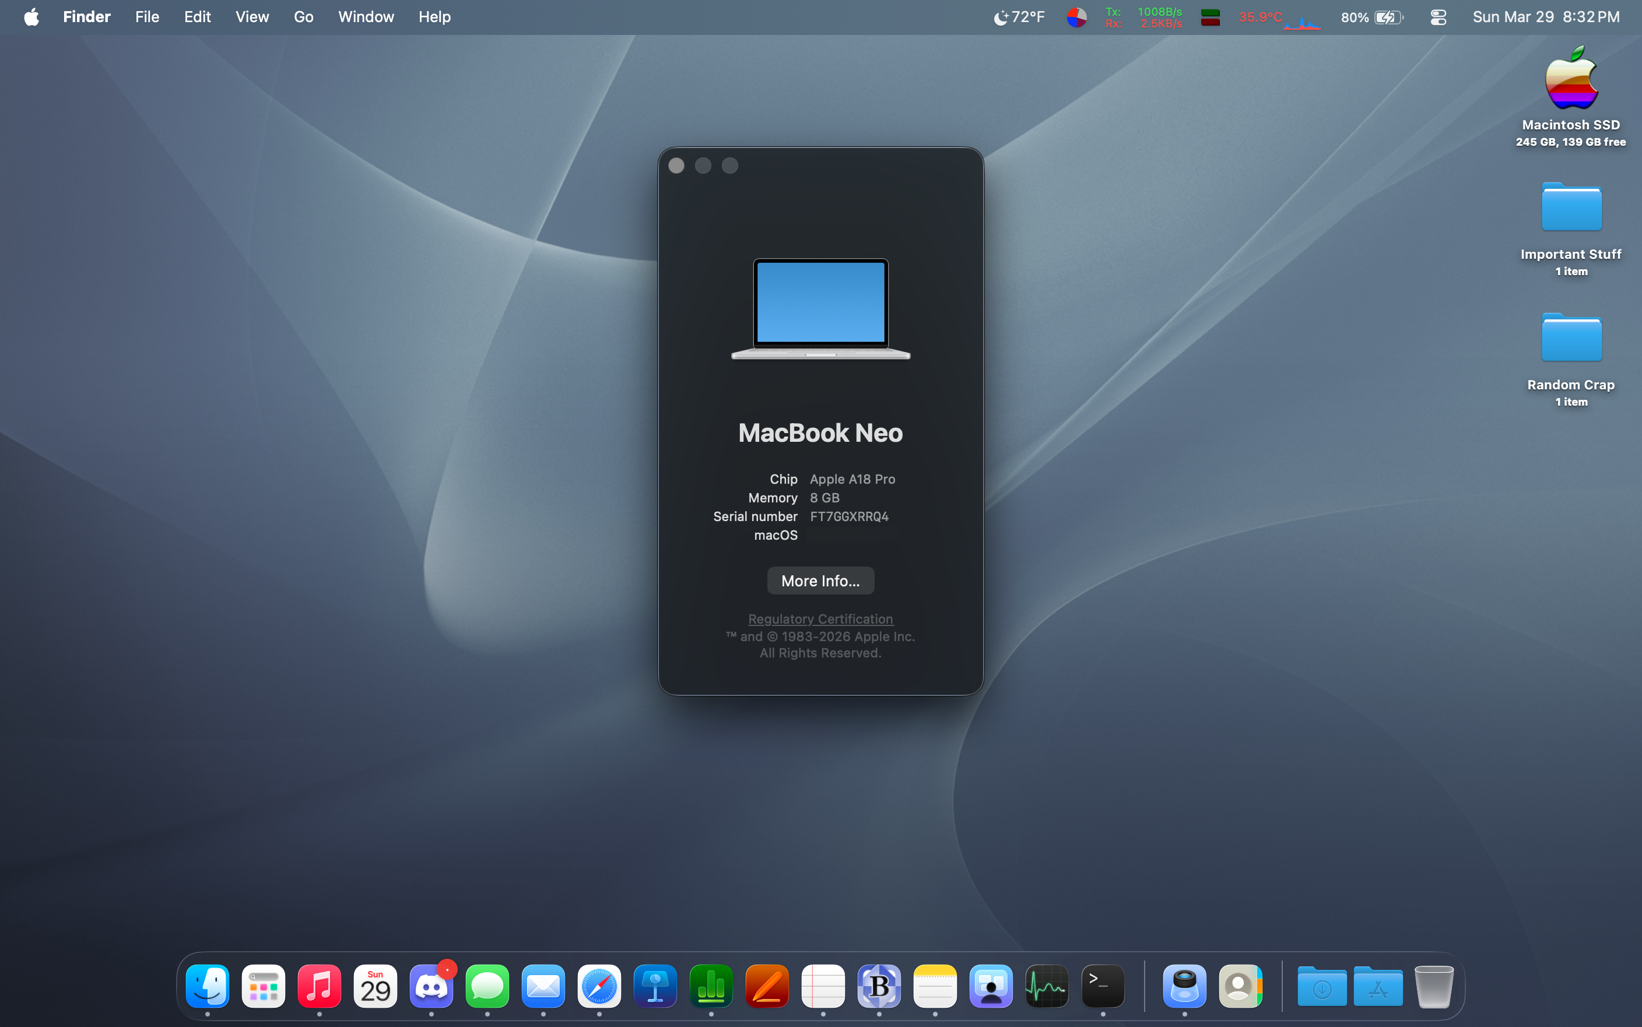
Task: Open Discord from the Dock
Action: click(431, 986)
